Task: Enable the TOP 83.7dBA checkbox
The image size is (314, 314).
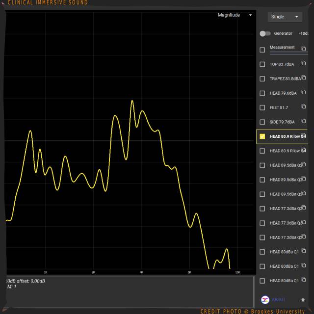Action: [262, 64]
